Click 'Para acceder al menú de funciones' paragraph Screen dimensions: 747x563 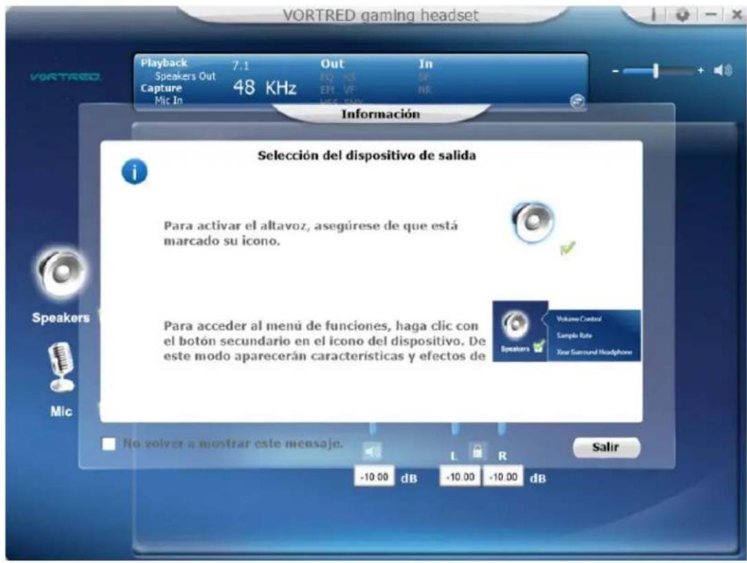[324, 341]
